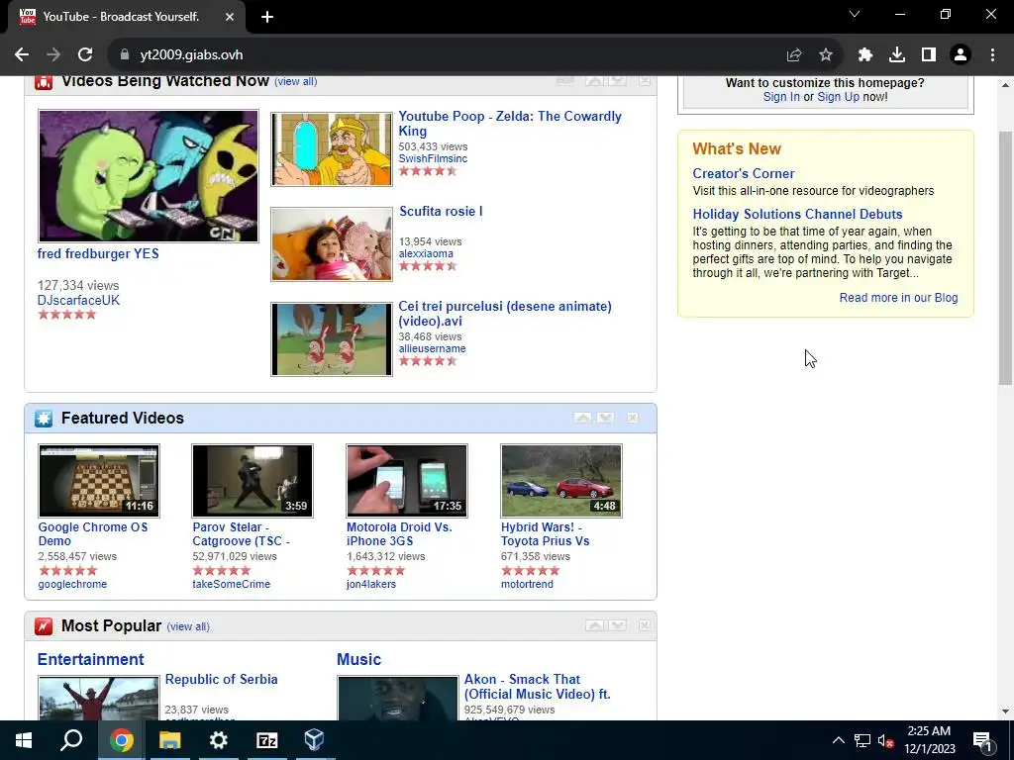Visit SwishFilmsinc channel

click(x=433, y=159)
